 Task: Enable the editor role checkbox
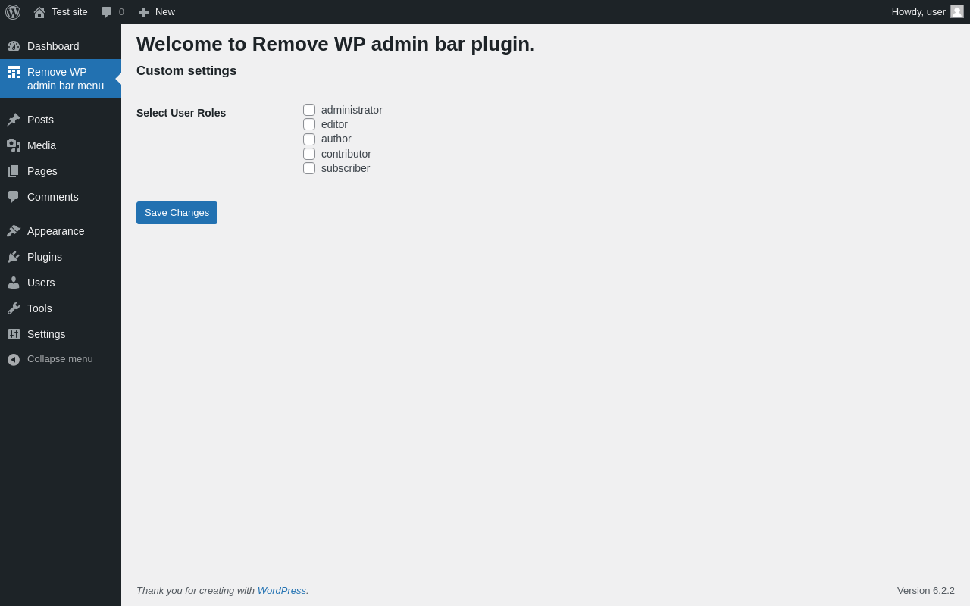point(309,124)
